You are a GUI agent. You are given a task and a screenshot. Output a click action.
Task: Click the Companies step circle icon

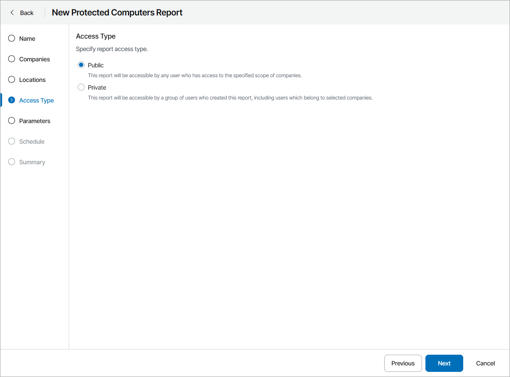coord(12,59)
